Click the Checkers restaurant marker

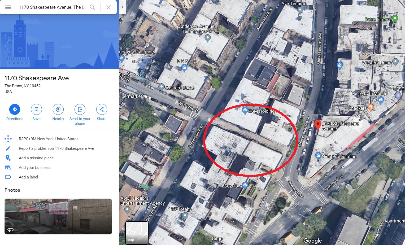click(x=371, y=107)
